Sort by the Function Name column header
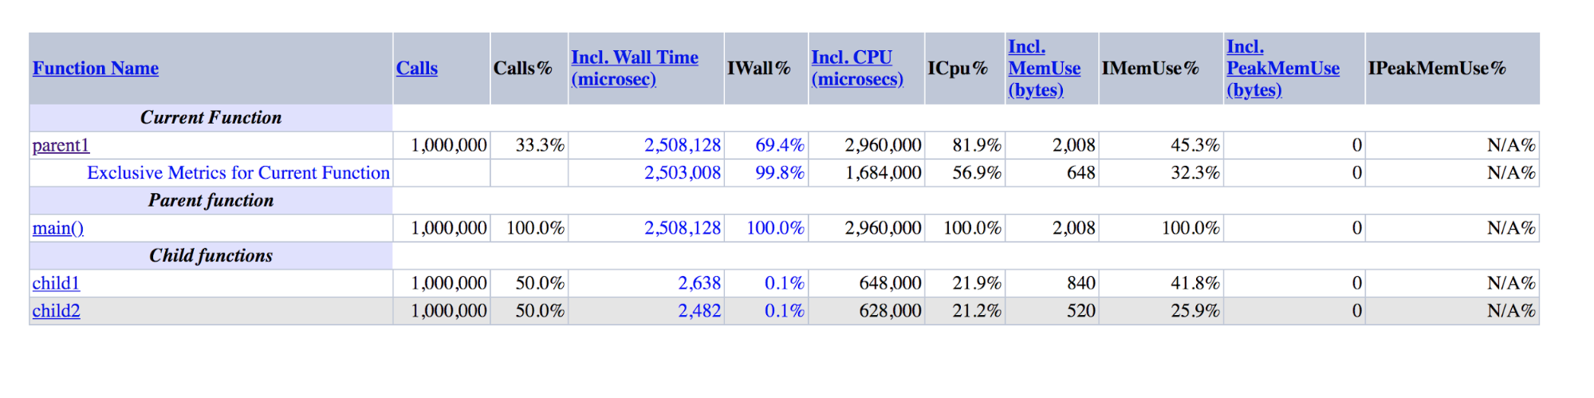 coord(96,69)
